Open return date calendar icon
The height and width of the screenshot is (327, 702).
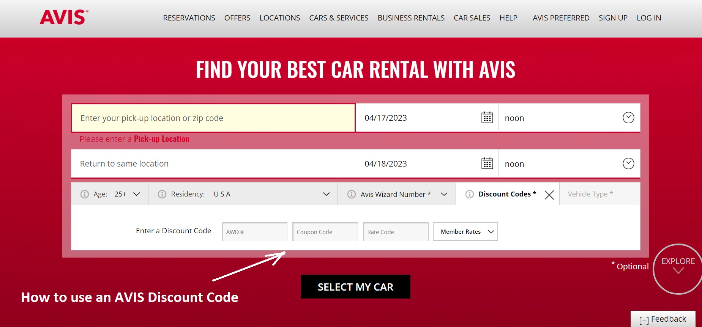(487, 163)
